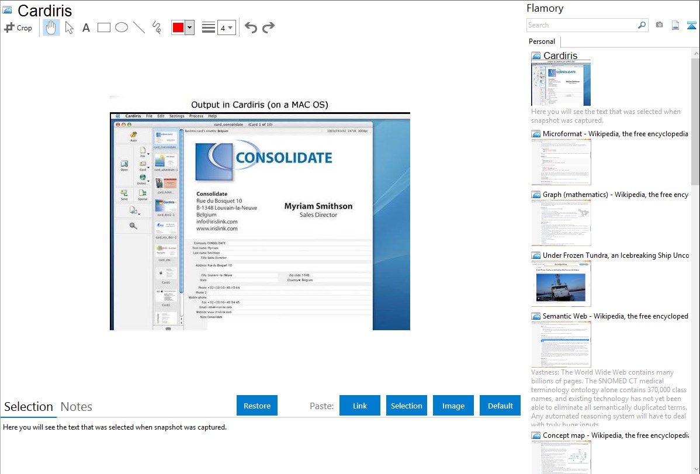This screenshot has height=474, width=700.
Task: Click the blue icon right of the page icon
Action: click(x=691, y=25)
